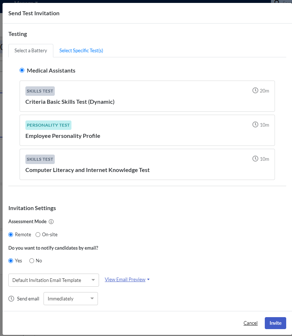
Task: Open the Send email Immediately dropdown
Action: pyautogui.click(x=71, y=299)
